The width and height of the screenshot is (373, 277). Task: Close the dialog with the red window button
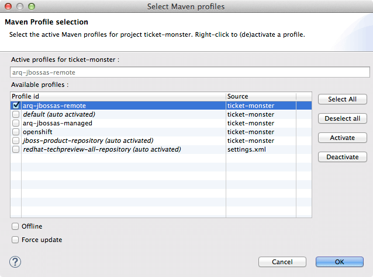(x=8, y=6)
